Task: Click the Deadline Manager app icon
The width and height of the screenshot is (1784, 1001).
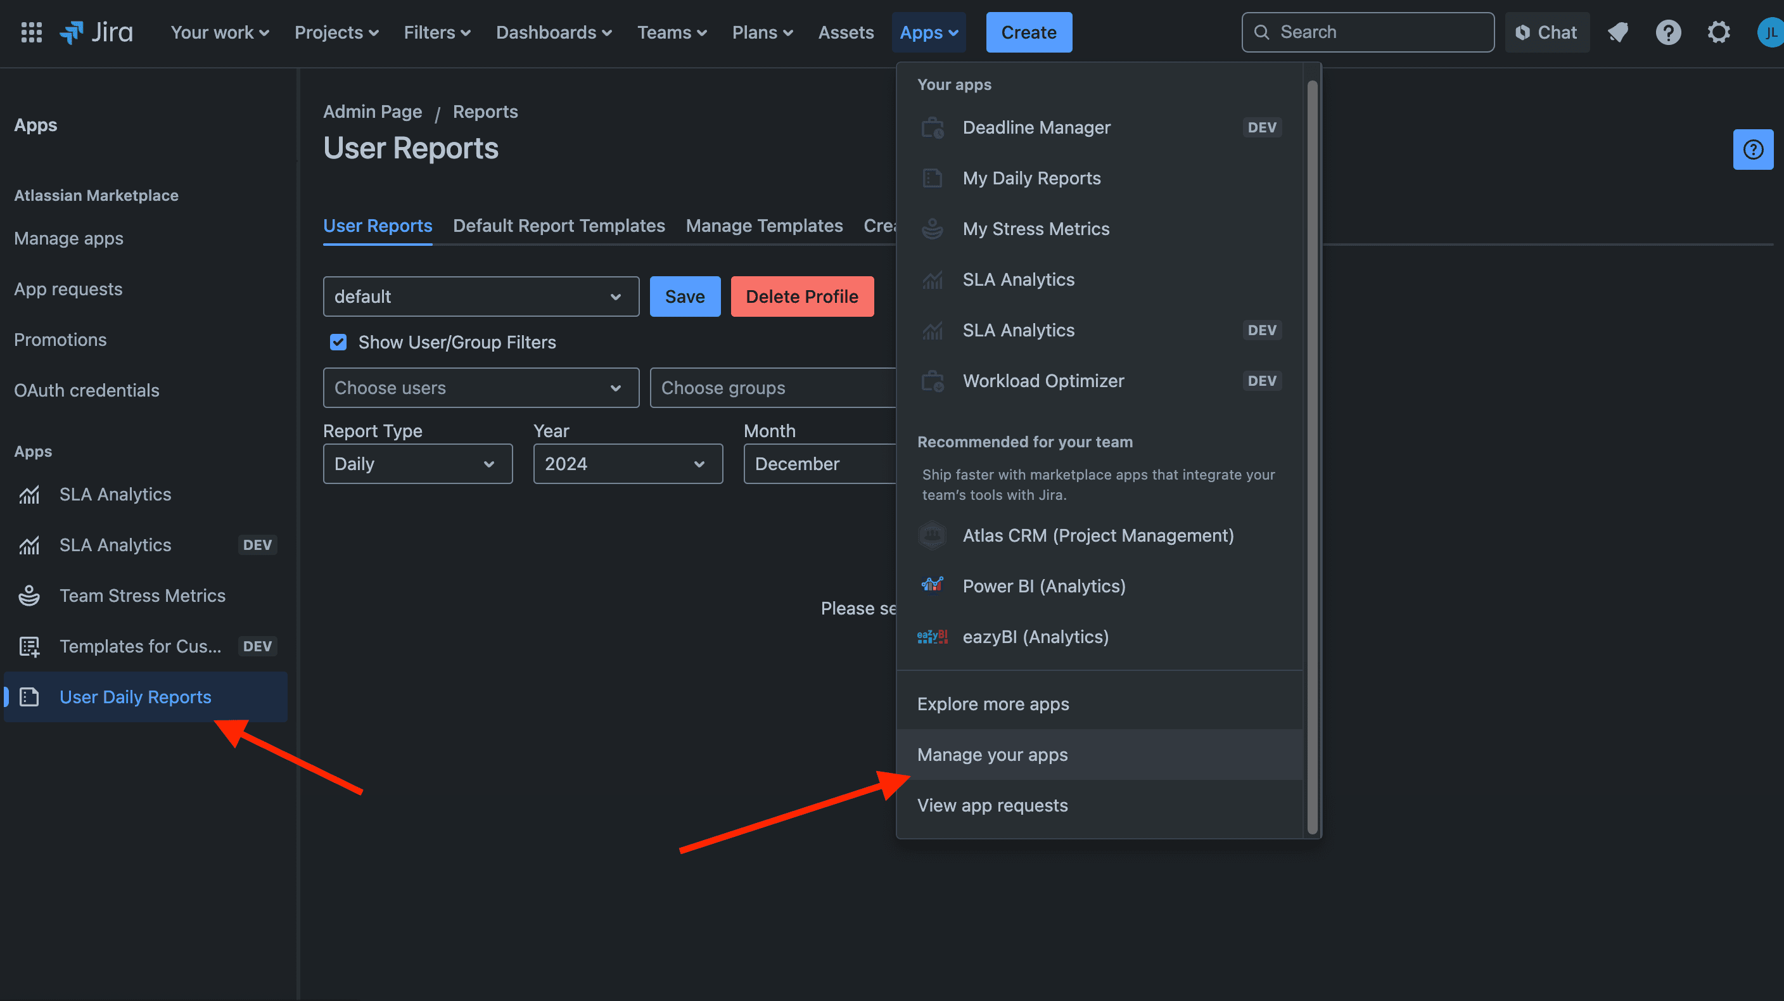Action: (x=932, y=127)
